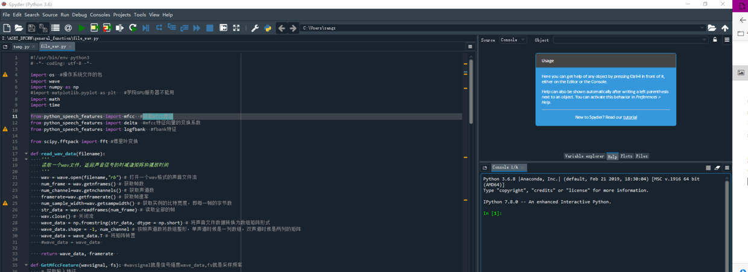The height and width of the screenshot is (272, 748).
Task: Switch to the Plots tab
Action: tap(627, 156)
